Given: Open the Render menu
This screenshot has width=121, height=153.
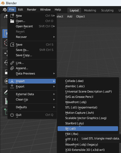Looking at the screenshot, I should coord(32,10).
